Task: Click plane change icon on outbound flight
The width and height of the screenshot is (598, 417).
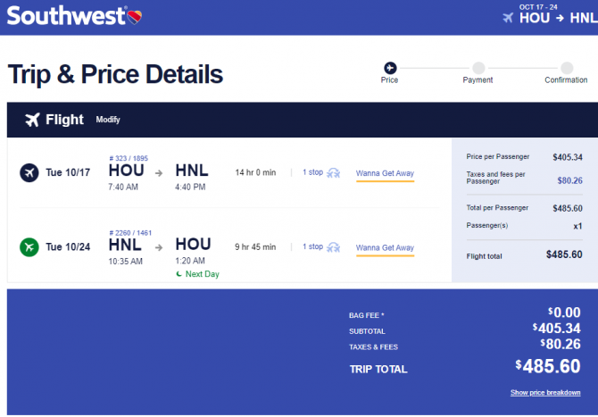Action: [333, 173]
